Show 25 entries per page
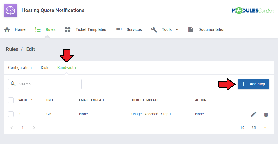This screenshot has width=278, height=144. tap(254, 128)
